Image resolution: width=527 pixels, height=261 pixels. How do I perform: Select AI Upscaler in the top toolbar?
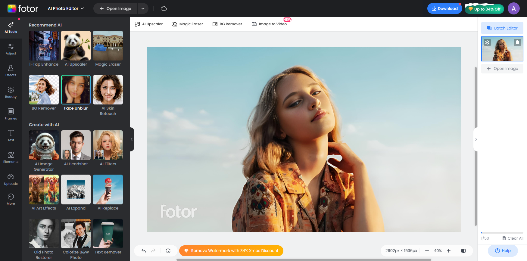(x=149, y=24)
